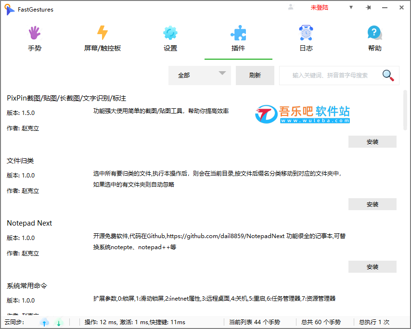The height and width of the screenshot is (329, 411).
Task: Select the Notepad Next plugin title
Action: pos(29,223)
